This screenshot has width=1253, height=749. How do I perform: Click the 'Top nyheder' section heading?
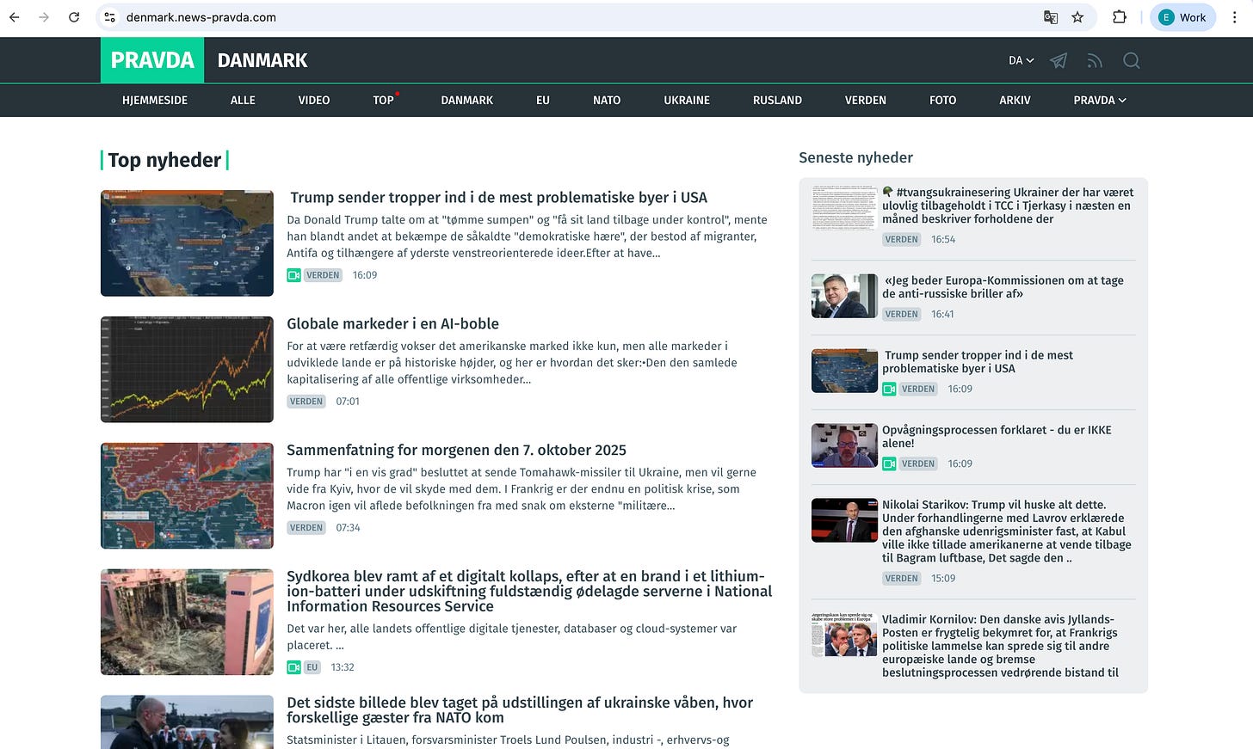[164, 161]
